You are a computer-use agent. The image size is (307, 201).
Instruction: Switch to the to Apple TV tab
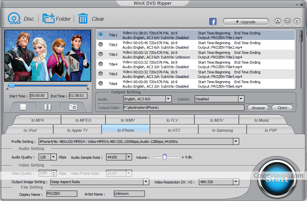coord(78,130)
